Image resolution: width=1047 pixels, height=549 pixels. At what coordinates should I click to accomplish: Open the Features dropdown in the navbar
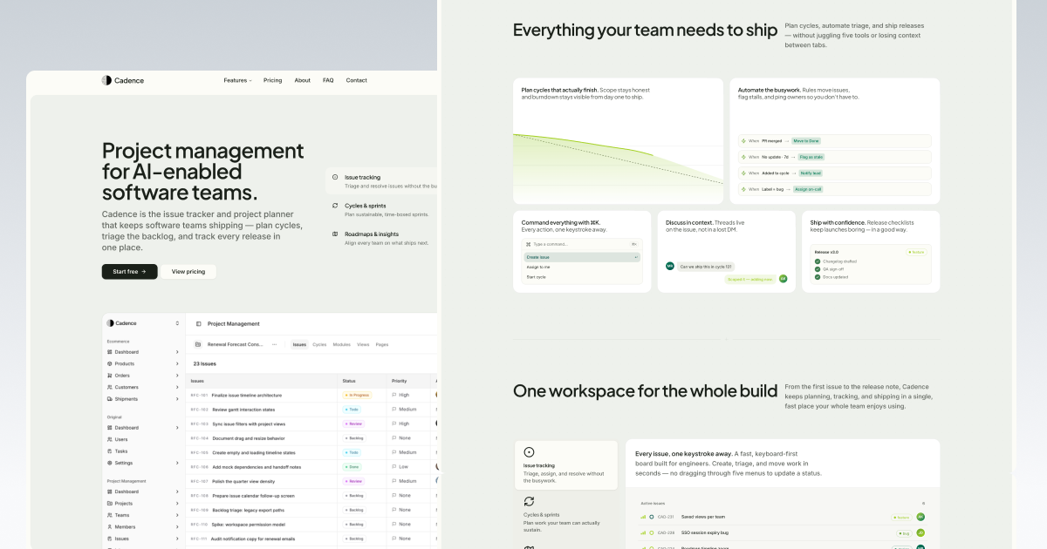[x=237, y=80]
